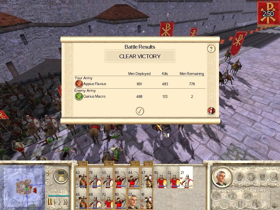The image size is (280, 210).
Task: Select unit group IV tab
Action: pyautogui.click(x=109, y=164)
